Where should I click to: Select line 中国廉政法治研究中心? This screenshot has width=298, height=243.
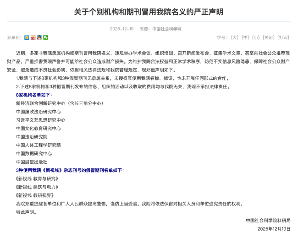tap(39, 112)
